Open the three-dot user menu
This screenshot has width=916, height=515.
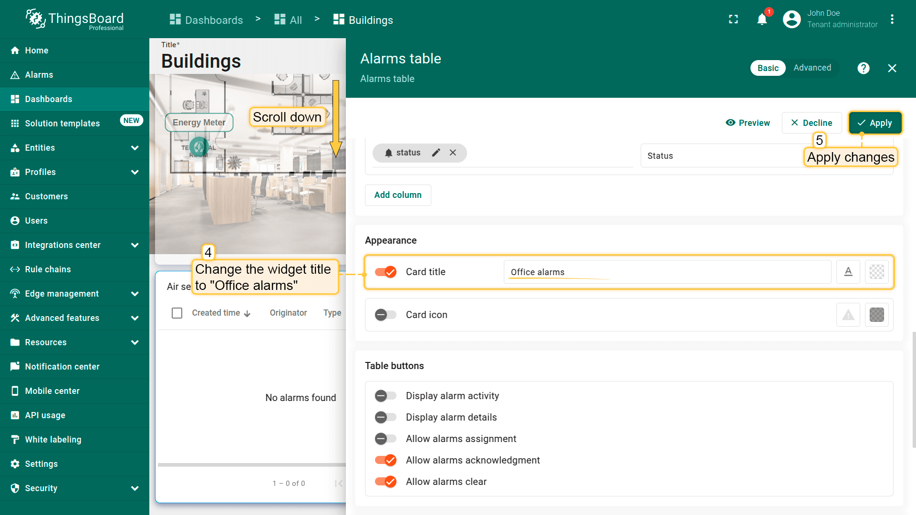tap(892, 20)
